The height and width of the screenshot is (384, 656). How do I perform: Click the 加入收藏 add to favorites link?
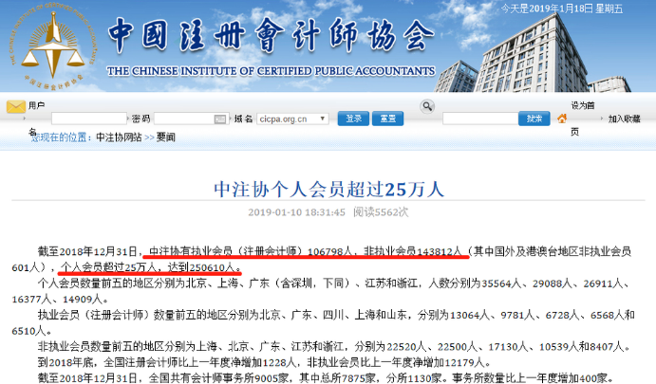point(624,119)
